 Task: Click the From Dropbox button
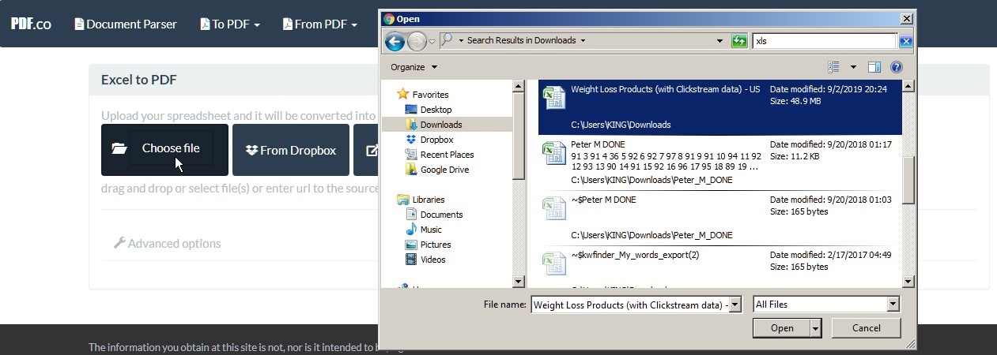click(291, 150)
